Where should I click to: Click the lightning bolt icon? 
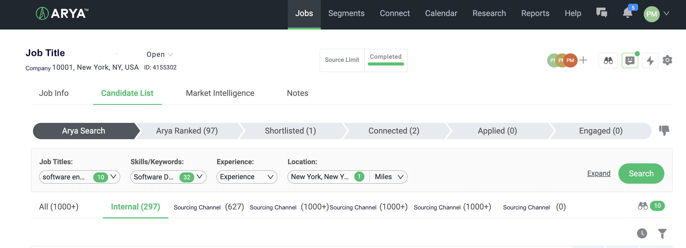pyautogui.click(x=650, y=60)
